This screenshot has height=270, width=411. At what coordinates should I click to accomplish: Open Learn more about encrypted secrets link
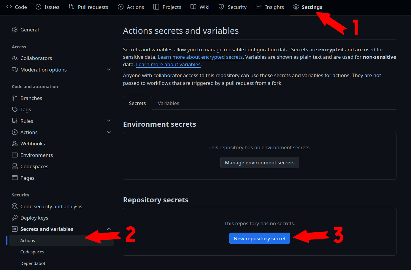[200, 57]
